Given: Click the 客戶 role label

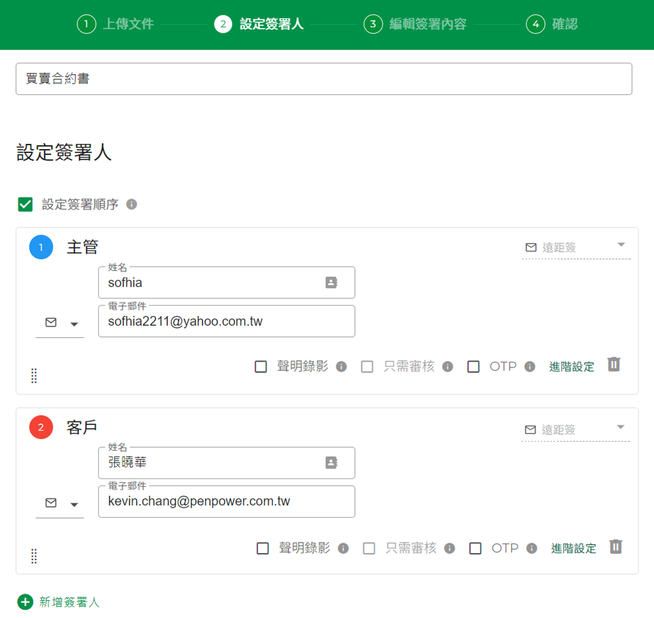Looking at the screenshot, I should coord(82,427).
